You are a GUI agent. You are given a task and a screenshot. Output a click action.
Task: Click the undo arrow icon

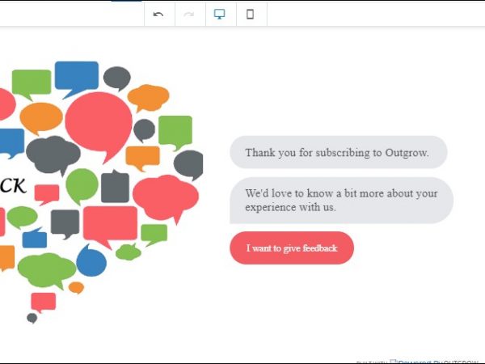click(158, 14)
